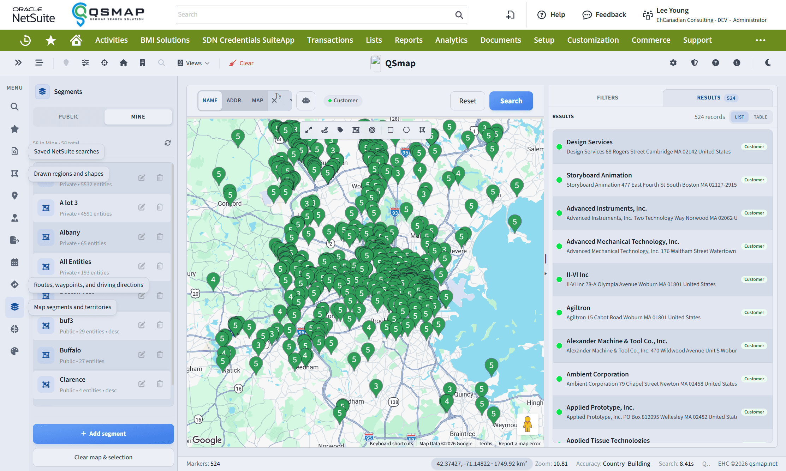Open the Shortcuts star icon
786x471 pixels.
[51, 40]
